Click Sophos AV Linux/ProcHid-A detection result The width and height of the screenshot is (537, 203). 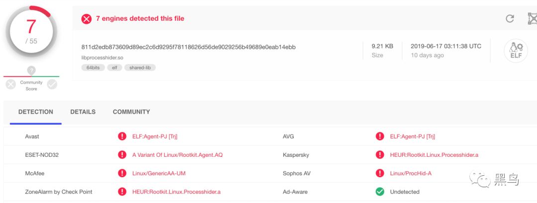[411, 173]
